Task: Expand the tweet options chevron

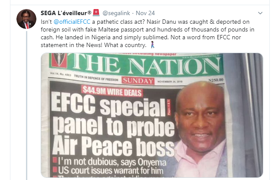Action: pos(260,13)
